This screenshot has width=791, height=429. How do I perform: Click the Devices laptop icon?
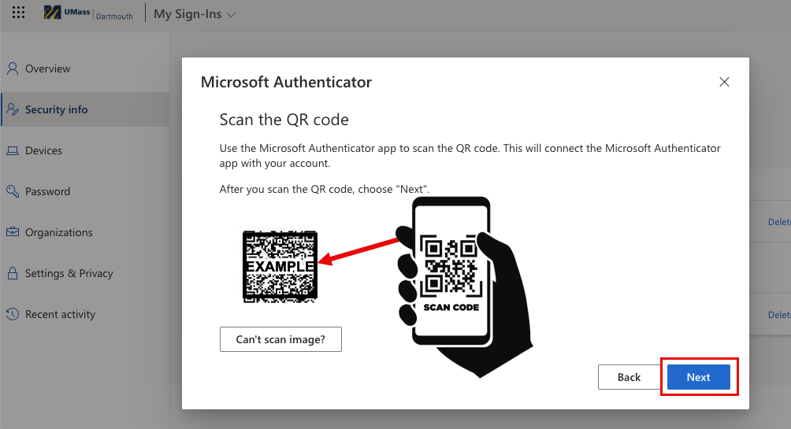(x=13, y=150)
